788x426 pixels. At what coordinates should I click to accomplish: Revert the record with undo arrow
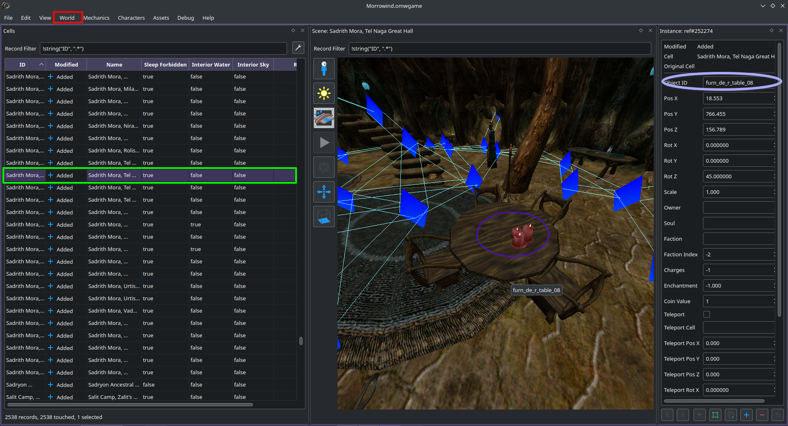pos(778,415)
